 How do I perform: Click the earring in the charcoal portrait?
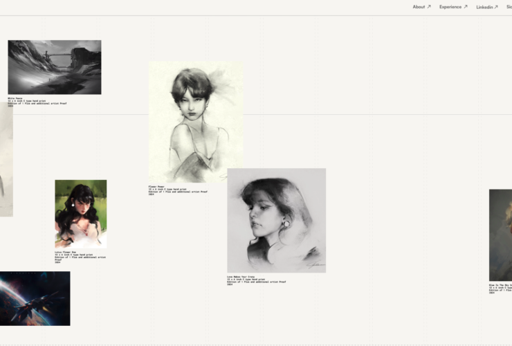(284, 224)
